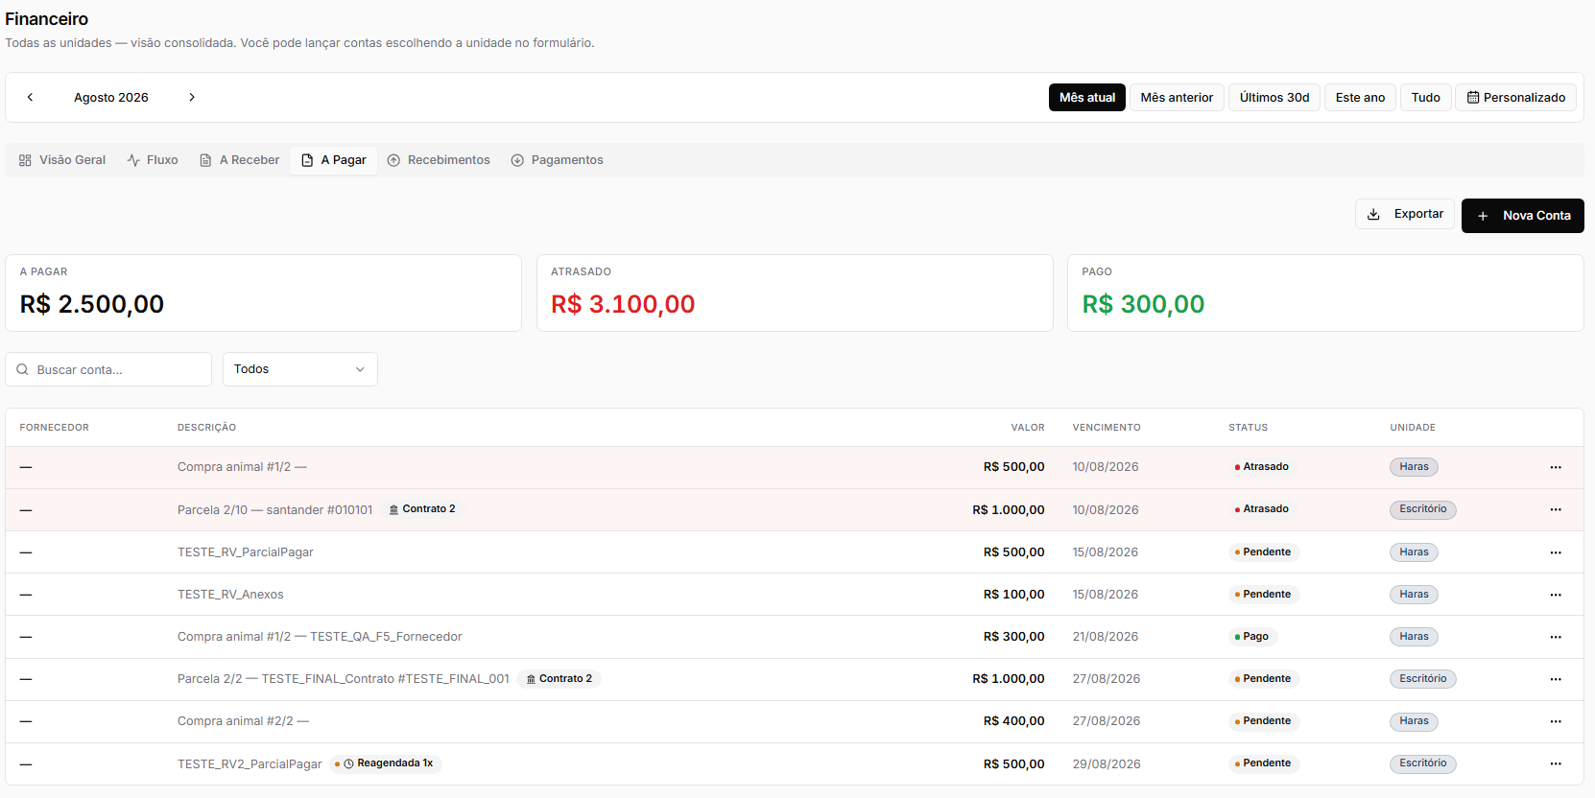This screenshot has width=1595, height=798.
Task: Select the Este ano period
Action: (x=1360, y=98)
